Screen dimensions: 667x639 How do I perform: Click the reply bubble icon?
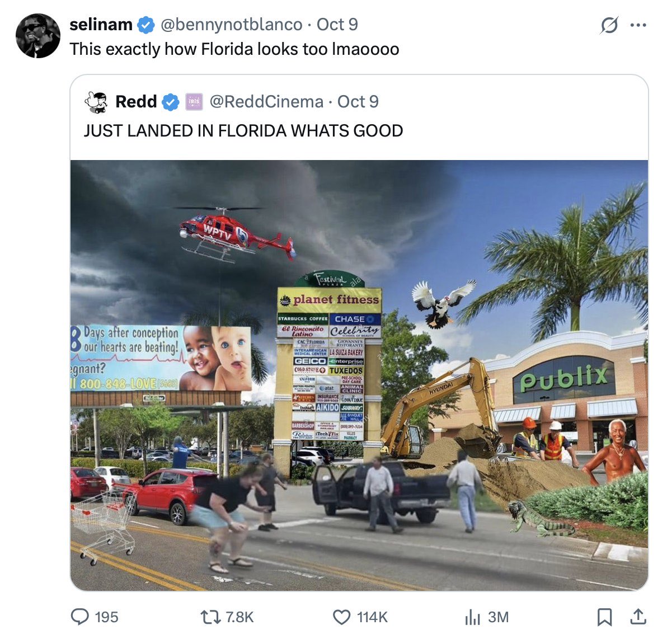[79, 617]
